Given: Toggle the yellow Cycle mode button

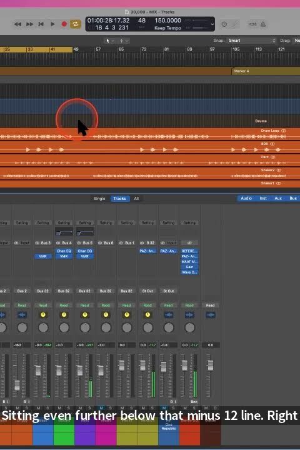Looking at the screenshot, I should (75, 24).
